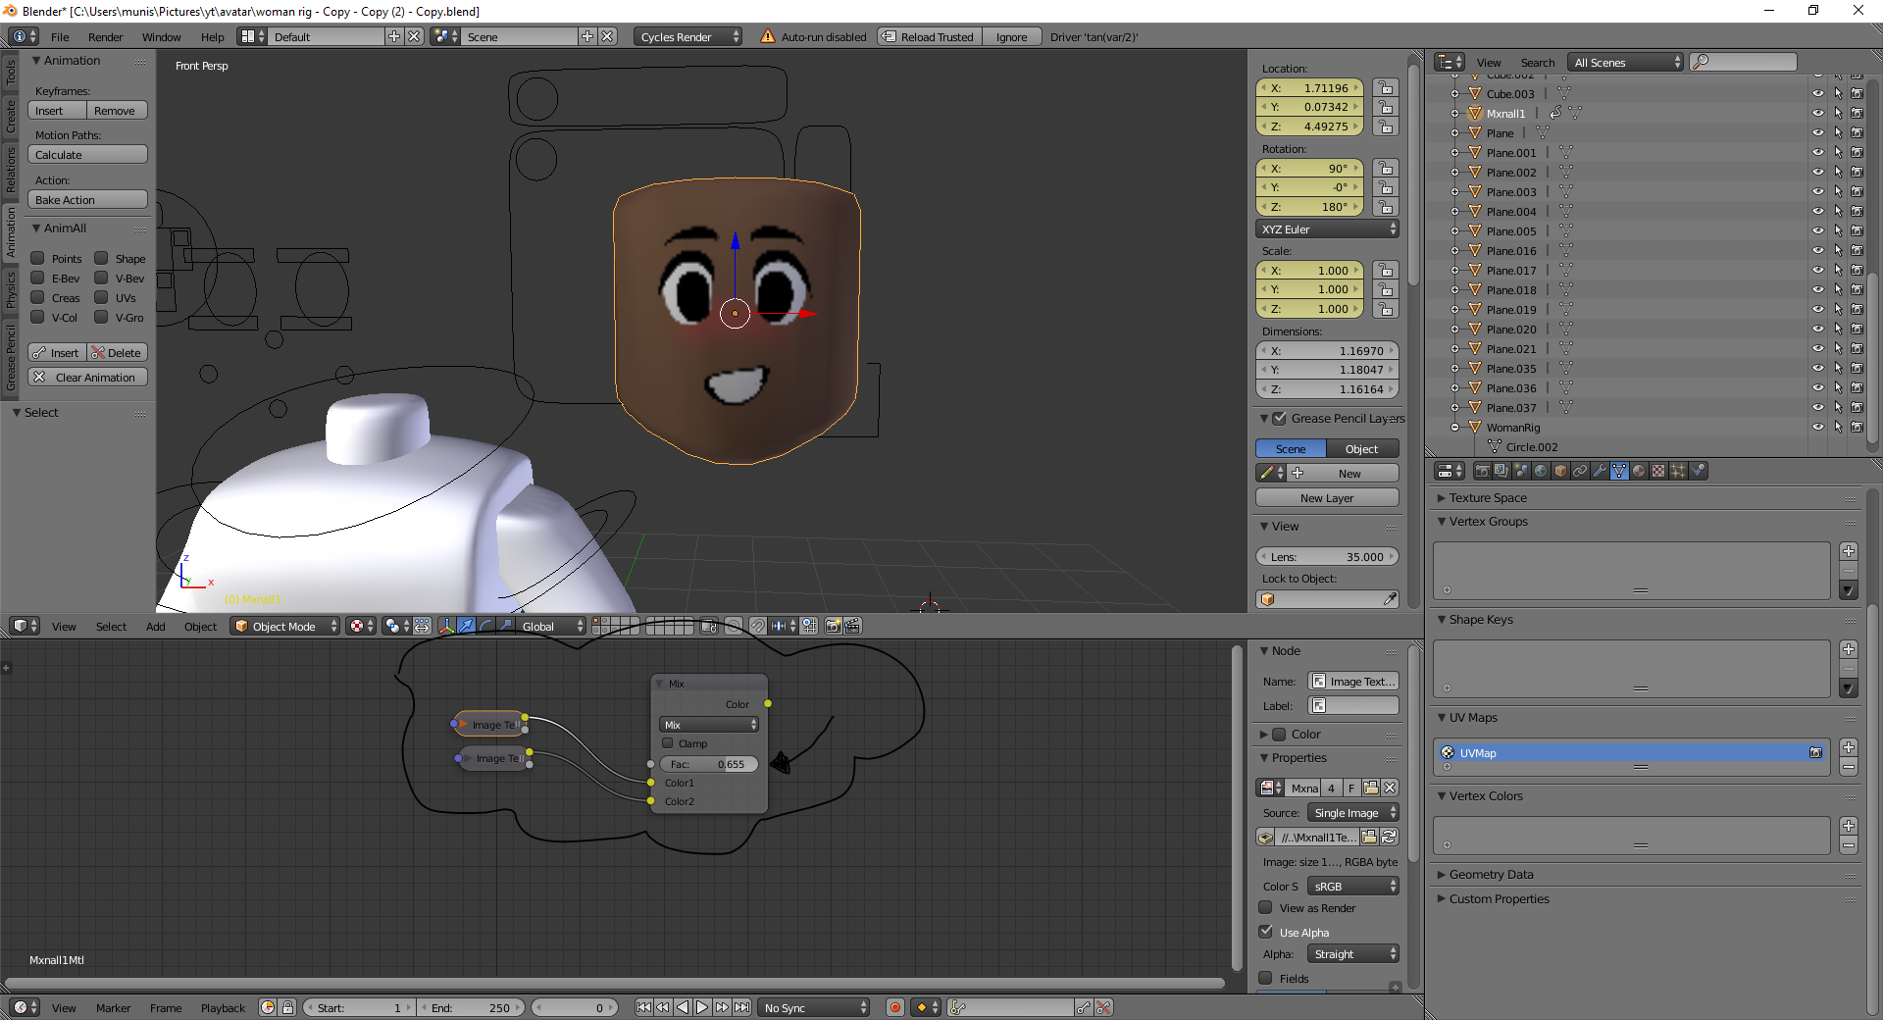Enable the Clamp checkbox on Mix node
1883x1020 pixels.
(668, 742)
